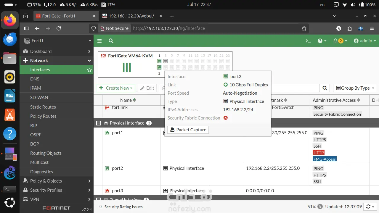Image resolution: width=379 pixels, height=213 pixels.
Task: Click the Edit button in toolbar
Action: 147,88
